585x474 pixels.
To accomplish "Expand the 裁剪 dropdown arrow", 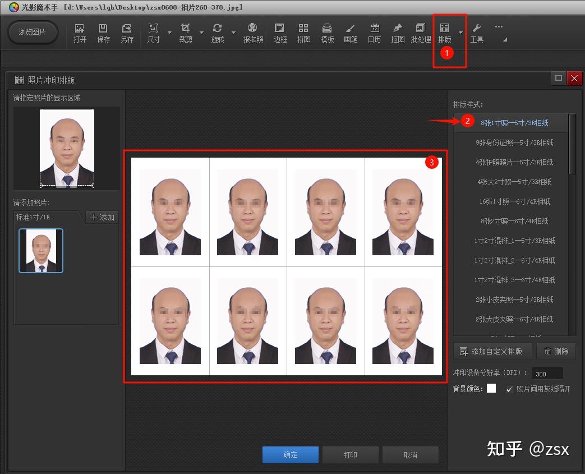I will click(202, 33).
